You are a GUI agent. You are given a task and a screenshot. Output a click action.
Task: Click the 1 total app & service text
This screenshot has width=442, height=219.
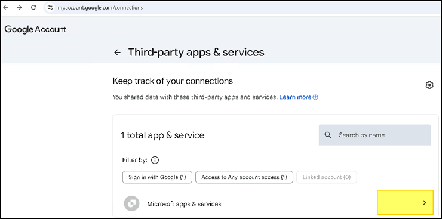(x=162, y=135)
